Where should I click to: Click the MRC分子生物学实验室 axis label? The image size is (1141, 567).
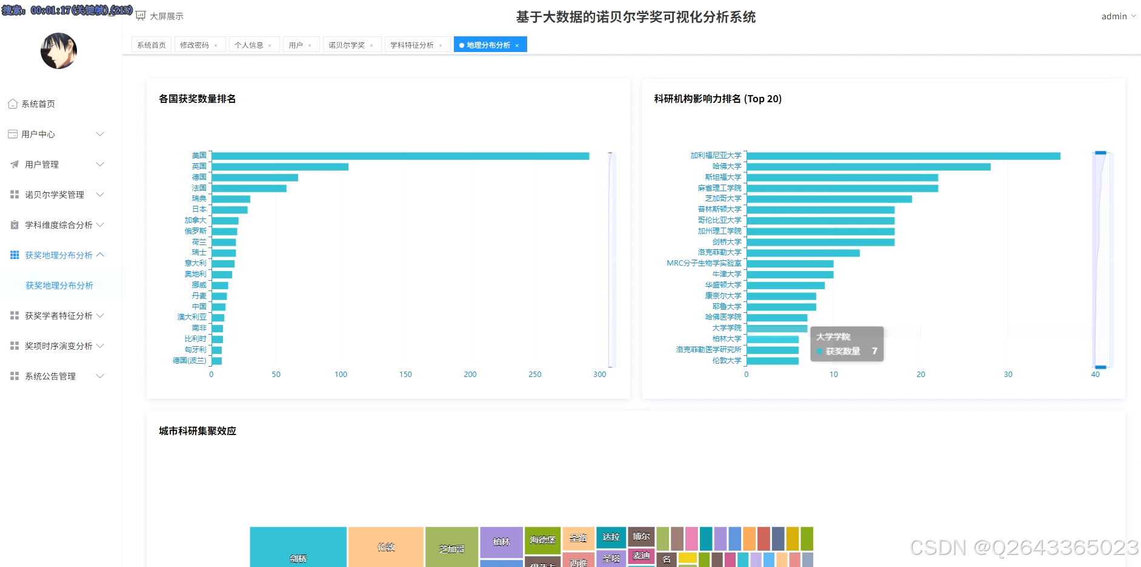[x=704, y=263]
